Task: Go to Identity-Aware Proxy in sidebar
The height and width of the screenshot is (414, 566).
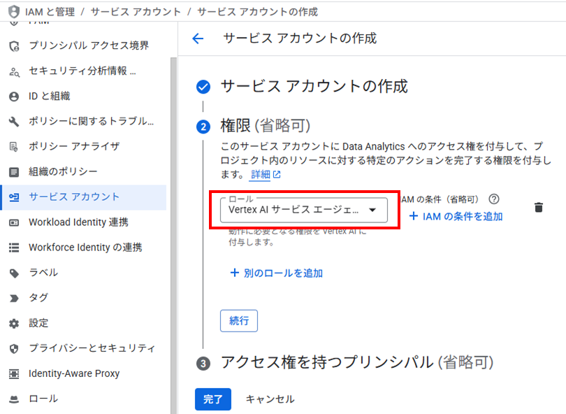Action: [74, 373]
